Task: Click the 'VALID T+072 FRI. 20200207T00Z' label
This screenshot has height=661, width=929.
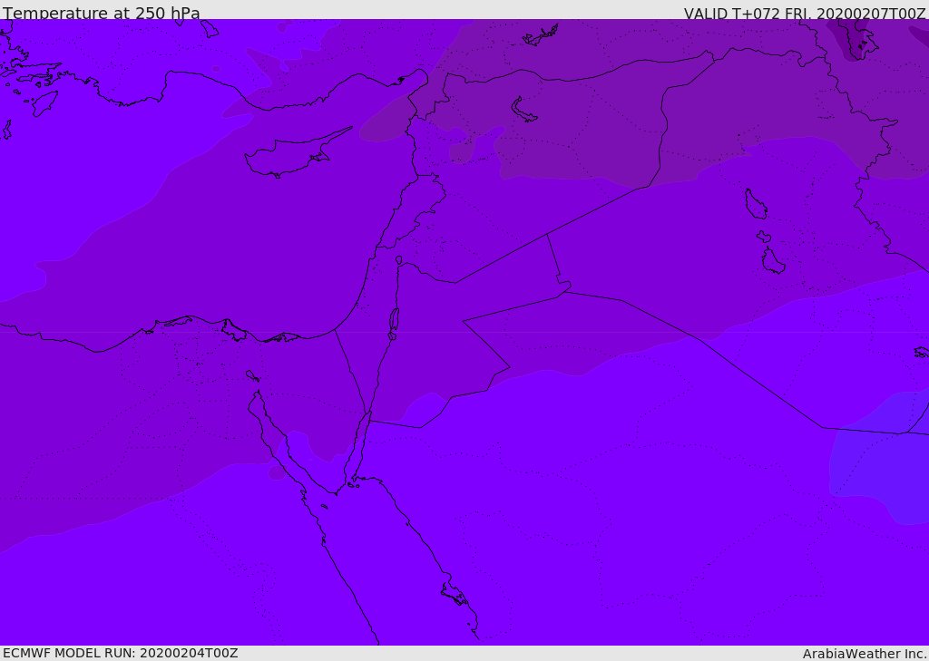Action: click(x=804, y=14)
